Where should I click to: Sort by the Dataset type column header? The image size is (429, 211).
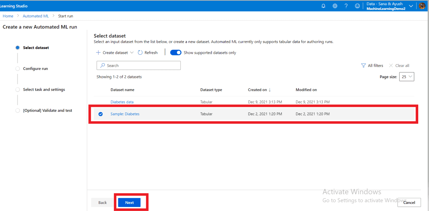211,90
